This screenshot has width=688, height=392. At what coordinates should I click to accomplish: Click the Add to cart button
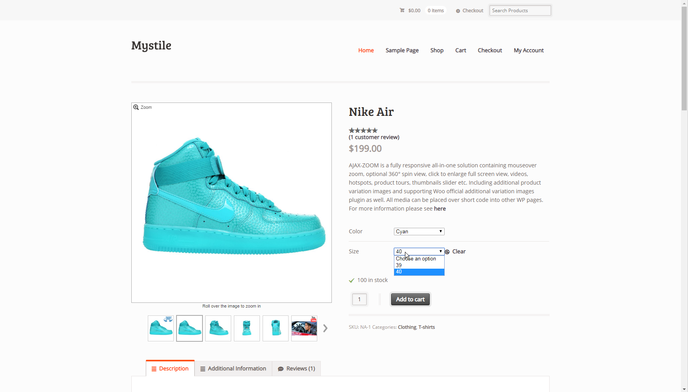(x=410, y=299)
